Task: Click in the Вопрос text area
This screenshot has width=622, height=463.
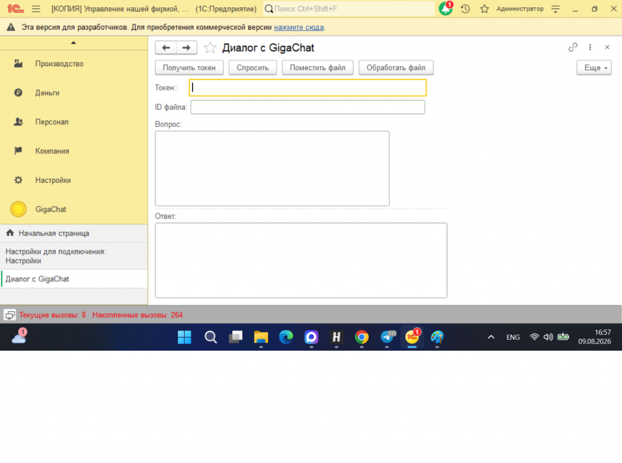Action: click(x=272, y=169)
